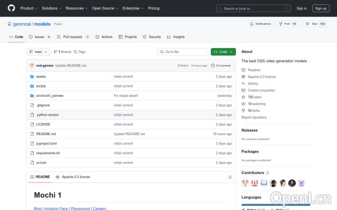Click the Sign up button
This screenshot has height=210, width=337.
[x=321, y=8]
